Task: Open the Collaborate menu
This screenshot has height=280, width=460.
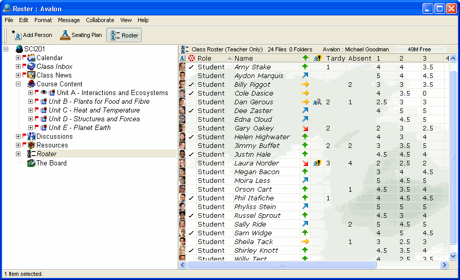Action: tap(100, 20)
